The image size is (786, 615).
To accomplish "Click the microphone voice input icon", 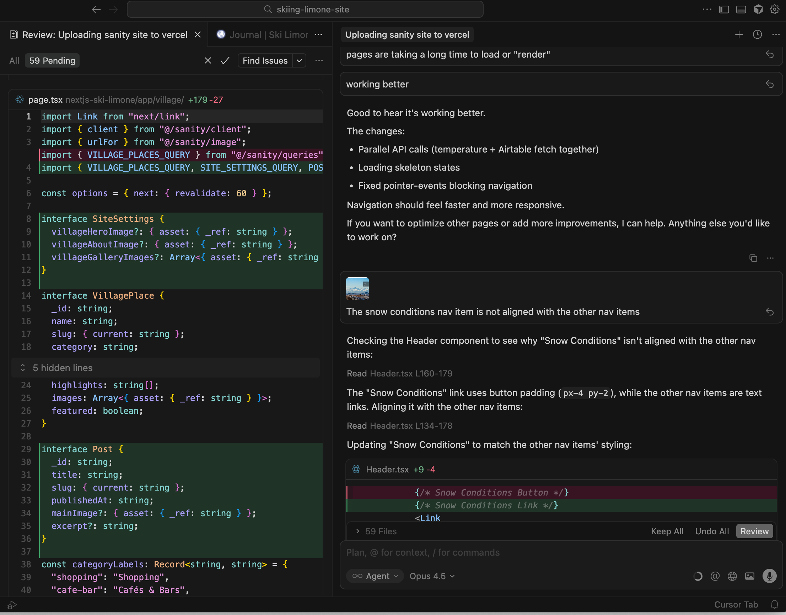I will (x=769, y=576).
